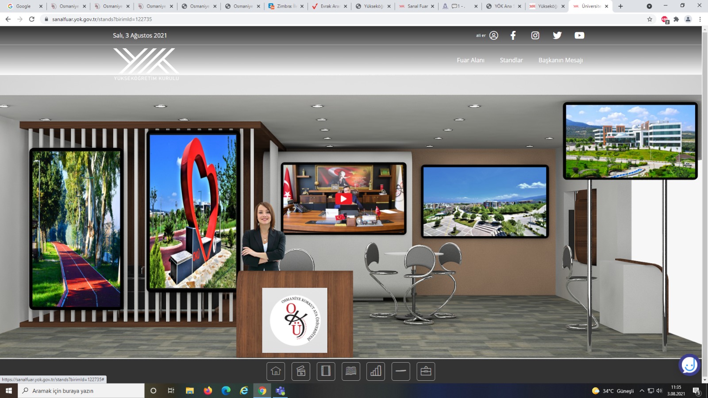This screenshot has width=708, height=398.
Task: Click the address bar URL
Action: click(102, 19)
